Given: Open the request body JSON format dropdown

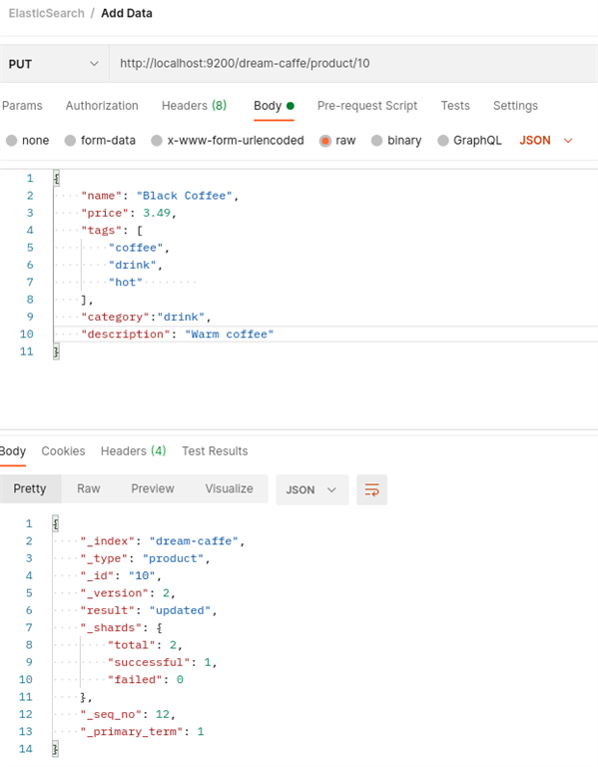Looking at the screenshot, I should [x=546, y=141].
